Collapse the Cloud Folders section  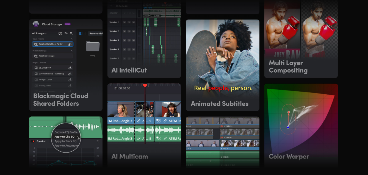coord(72,39)
